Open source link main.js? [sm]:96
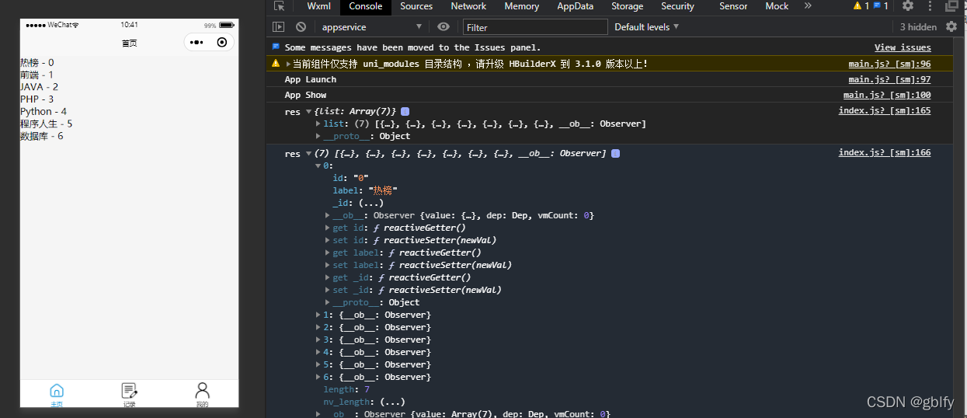967x418 pixels. 889,64
